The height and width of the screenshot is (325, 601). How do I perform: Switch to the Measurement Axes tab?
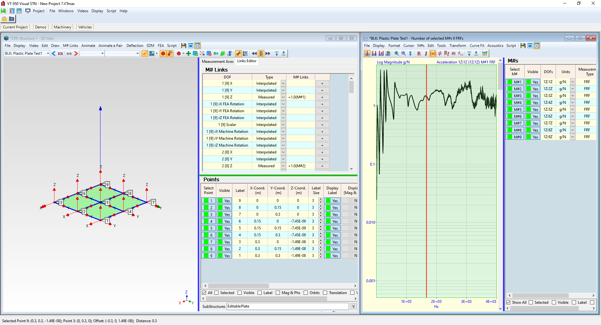point(218,62)
